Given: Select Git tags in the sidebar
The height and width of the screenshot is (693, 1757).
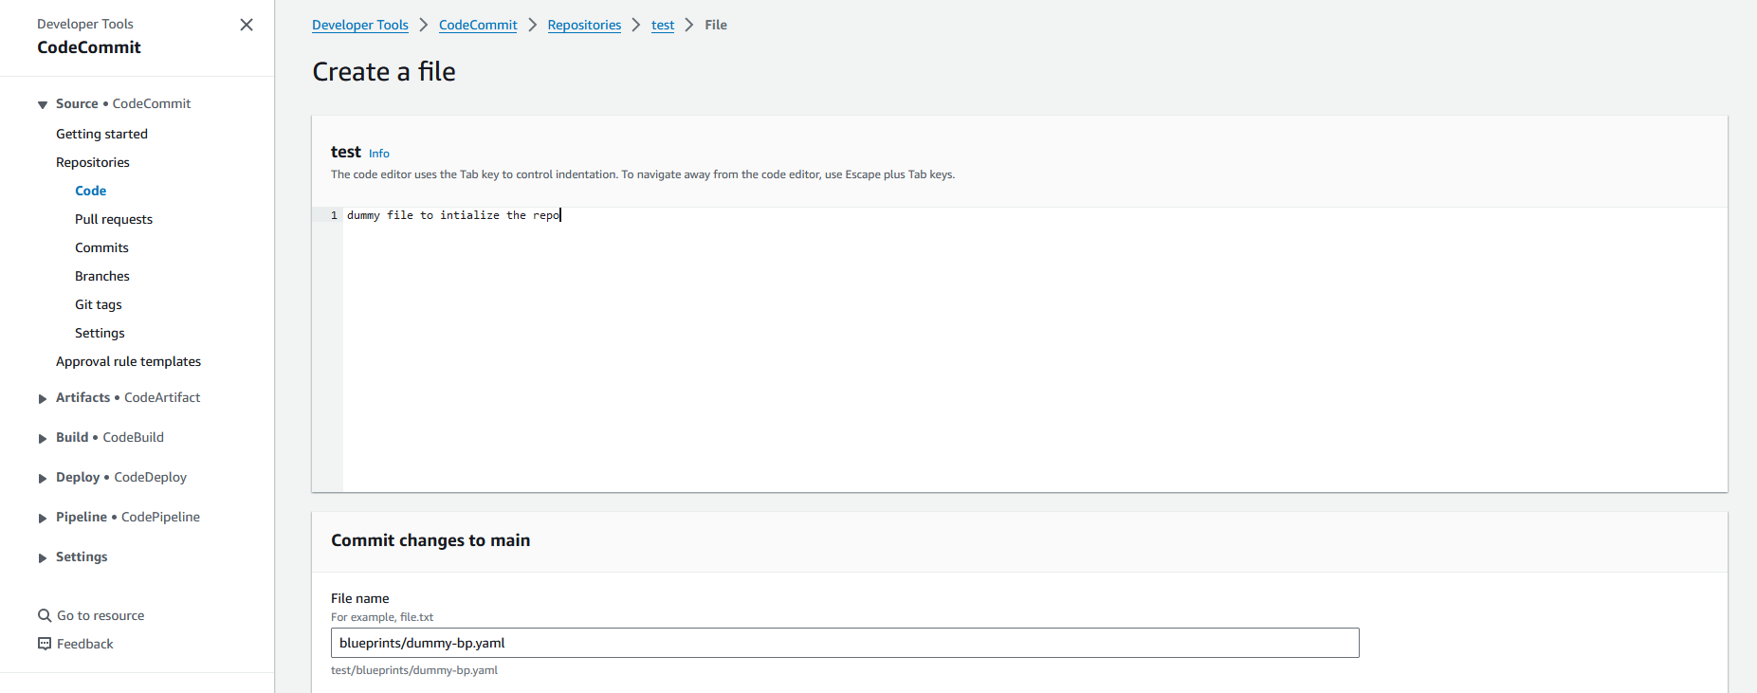Looking at the screenshot, I should click(99, 304).
